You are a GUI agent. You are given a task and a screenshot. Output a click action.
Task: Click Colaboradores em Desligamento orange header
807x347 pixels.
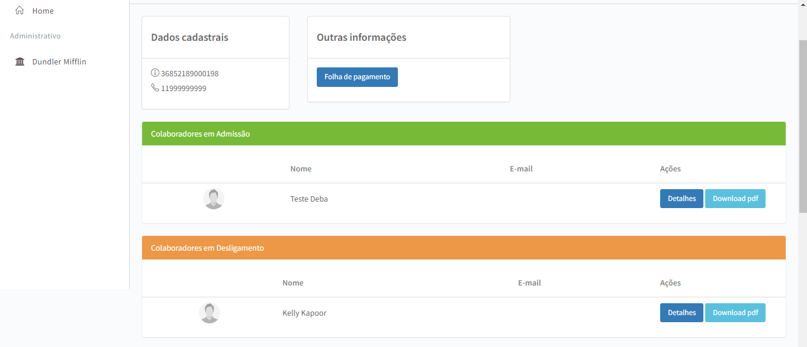[x=464, y=248]
